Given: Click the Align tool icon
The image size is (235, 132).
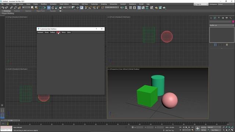Looking at the screenshot, I should [x=126, y=8].
